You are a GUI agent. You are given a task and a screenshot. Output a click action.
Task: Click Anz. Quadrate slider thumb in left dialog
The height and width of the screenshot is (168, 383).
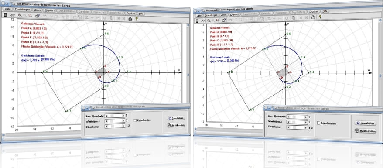113,116
